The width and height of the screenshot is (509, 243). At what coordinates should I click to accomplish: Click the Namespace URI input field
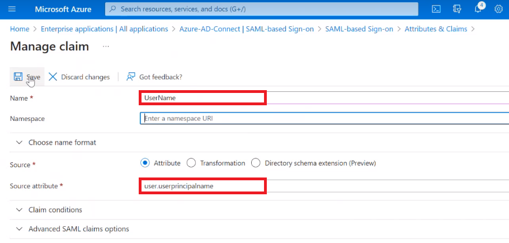[x=324, y=118]
